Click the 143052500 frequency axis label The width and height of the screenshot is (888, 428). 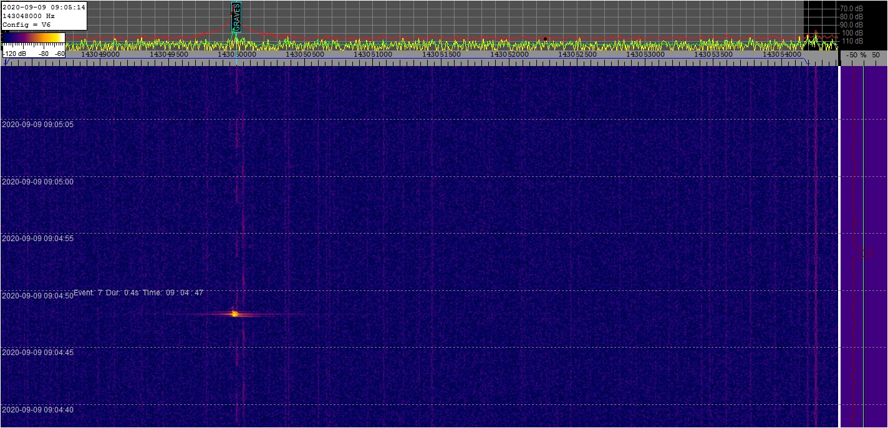coord(577,54)
